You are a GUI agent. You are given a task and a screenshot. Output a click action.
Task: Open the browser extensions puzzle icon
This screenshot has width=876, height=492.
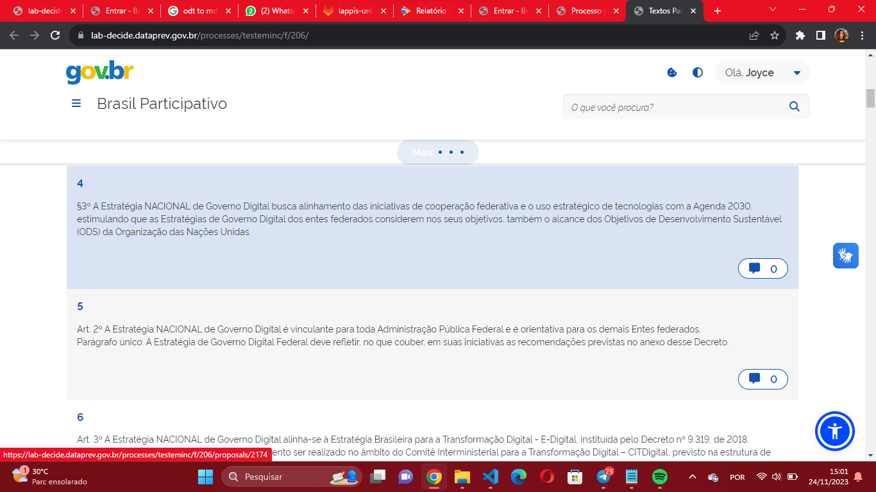(x=800, y=35)
